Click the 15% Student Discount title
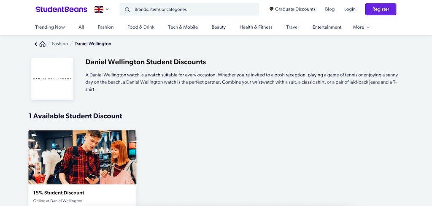The height and width of the screenshot is (206, 432). pyautogui.click(x=59, y=193)
